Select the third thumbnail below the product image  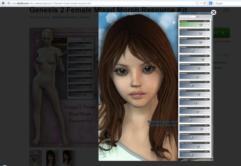pyautogui.click(x=69, y=158)
